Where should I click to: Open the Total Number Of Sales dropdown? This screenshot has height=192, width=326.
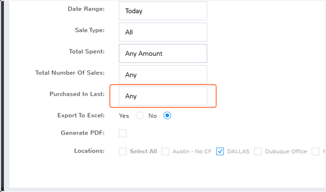tap(163, 75)
